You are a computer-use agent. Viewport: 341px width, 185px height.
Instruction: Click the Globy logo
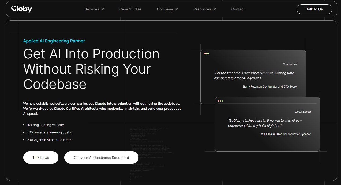point(21,9)
